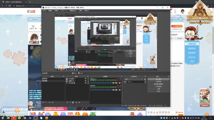
Task: Pop out the mixer dock using its header icon
Action: 122,76
